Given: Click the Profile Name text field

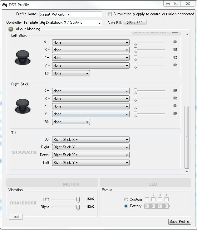Looking at the screenshot, I should point(71,14).
